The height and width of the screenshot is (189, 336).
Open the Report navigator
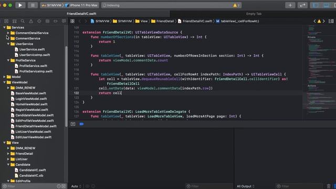coord(64,21)
